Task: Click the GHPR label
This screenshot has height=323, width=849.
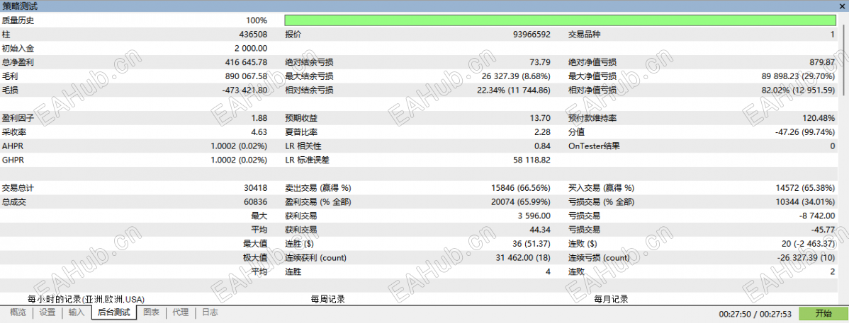Action: (x=13, y=160)
